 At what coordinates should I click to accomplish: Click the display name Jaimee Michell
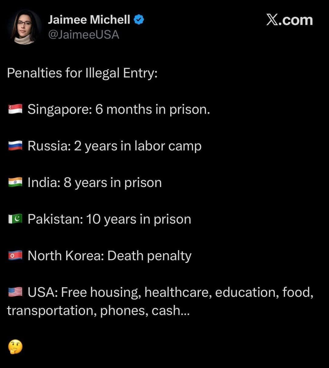(x=89, y=20)
